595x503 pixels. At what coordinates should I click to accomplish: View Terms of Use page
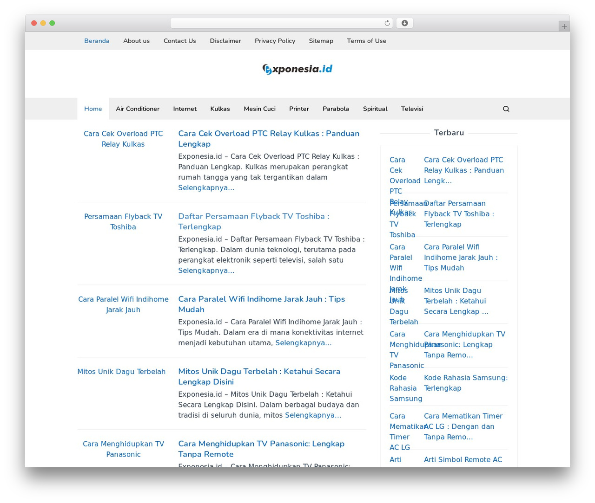(x=366, y=41)
